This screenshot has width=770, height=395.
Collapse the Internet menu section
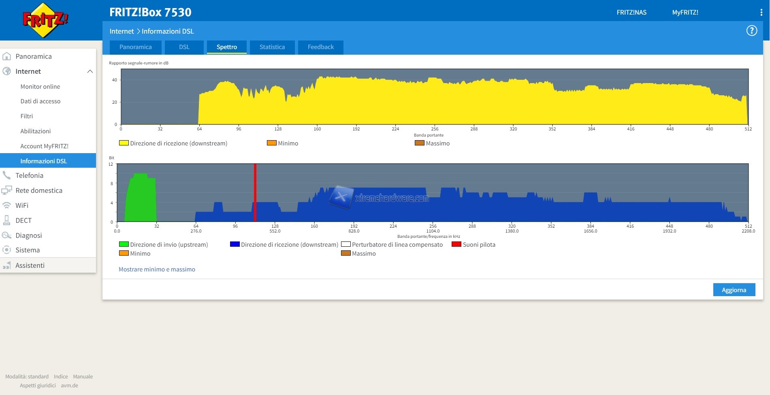point(90,71)
